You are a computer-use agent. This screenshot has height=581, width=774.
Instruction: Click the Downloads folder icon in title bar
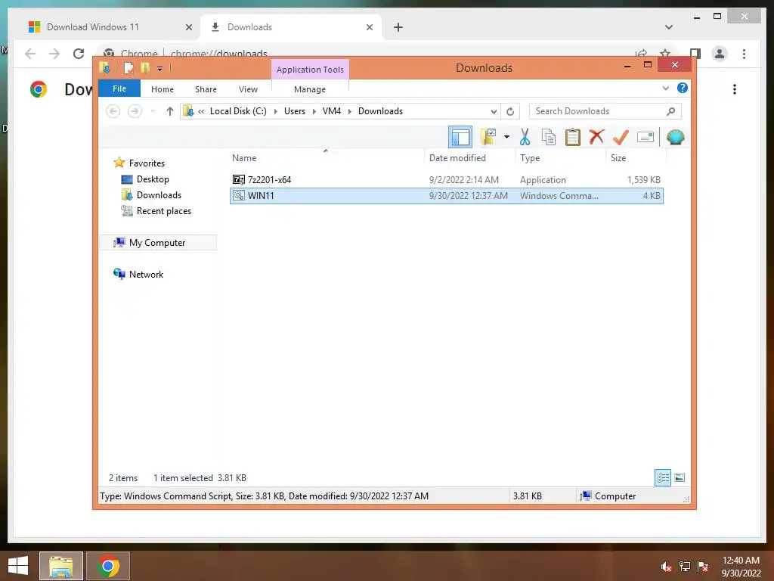[104, 67]
